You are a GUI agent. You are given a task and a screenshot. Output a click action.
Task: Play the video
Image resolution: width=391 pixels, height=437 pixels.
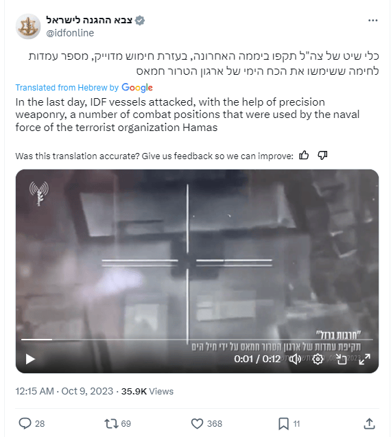(30, 359)
